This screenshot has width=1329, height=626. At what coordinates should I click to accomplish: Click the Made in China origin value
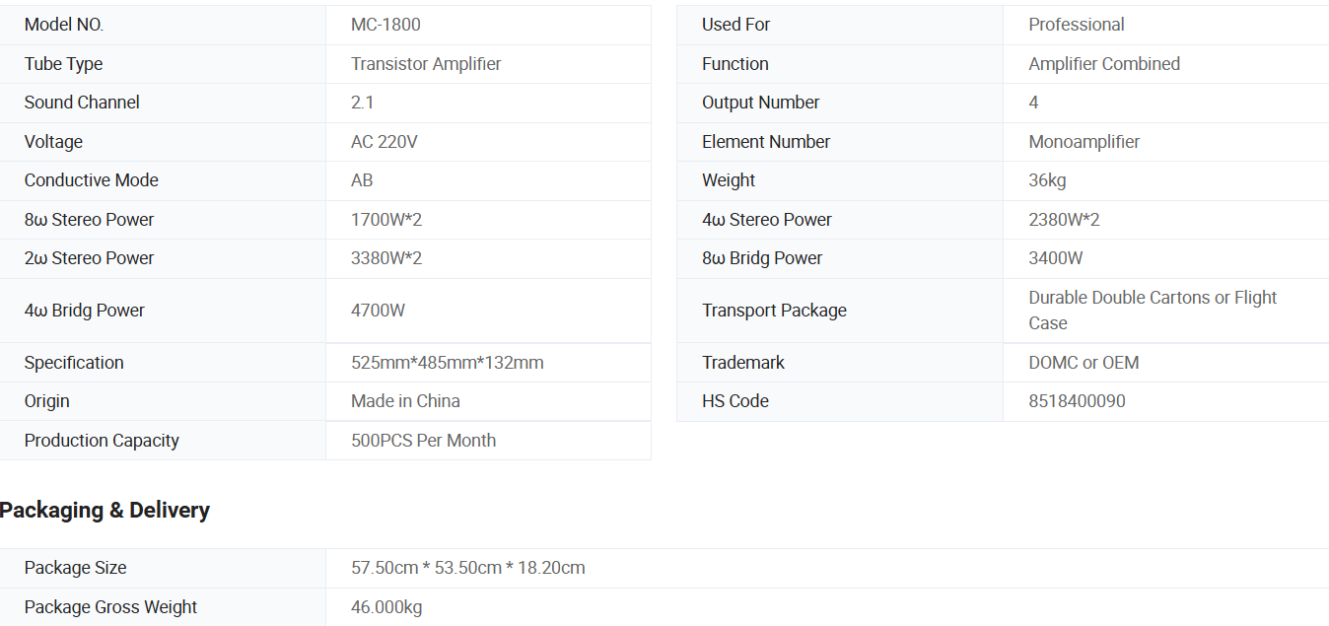405,401
